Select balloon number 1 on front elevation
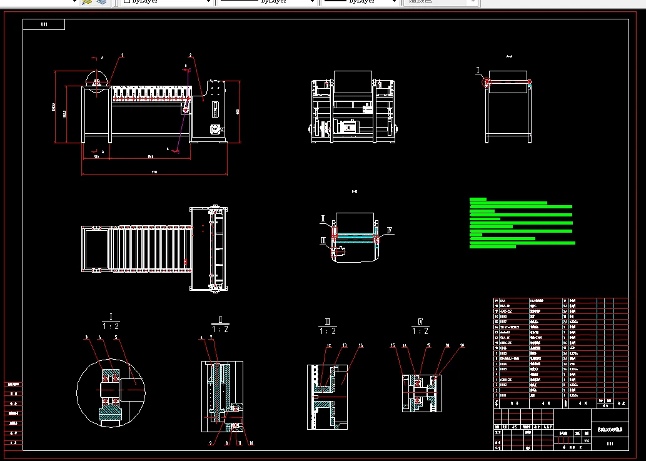646x461 pixels. (122, 55)
